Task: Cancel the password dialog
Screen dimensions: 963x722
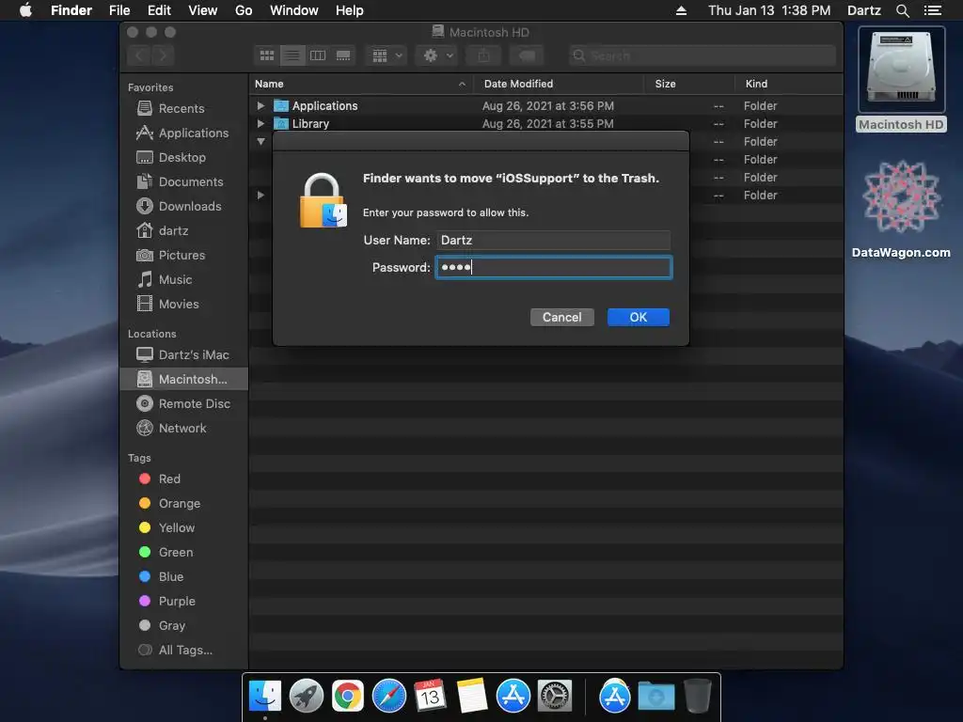Action: tap(562, 318)
